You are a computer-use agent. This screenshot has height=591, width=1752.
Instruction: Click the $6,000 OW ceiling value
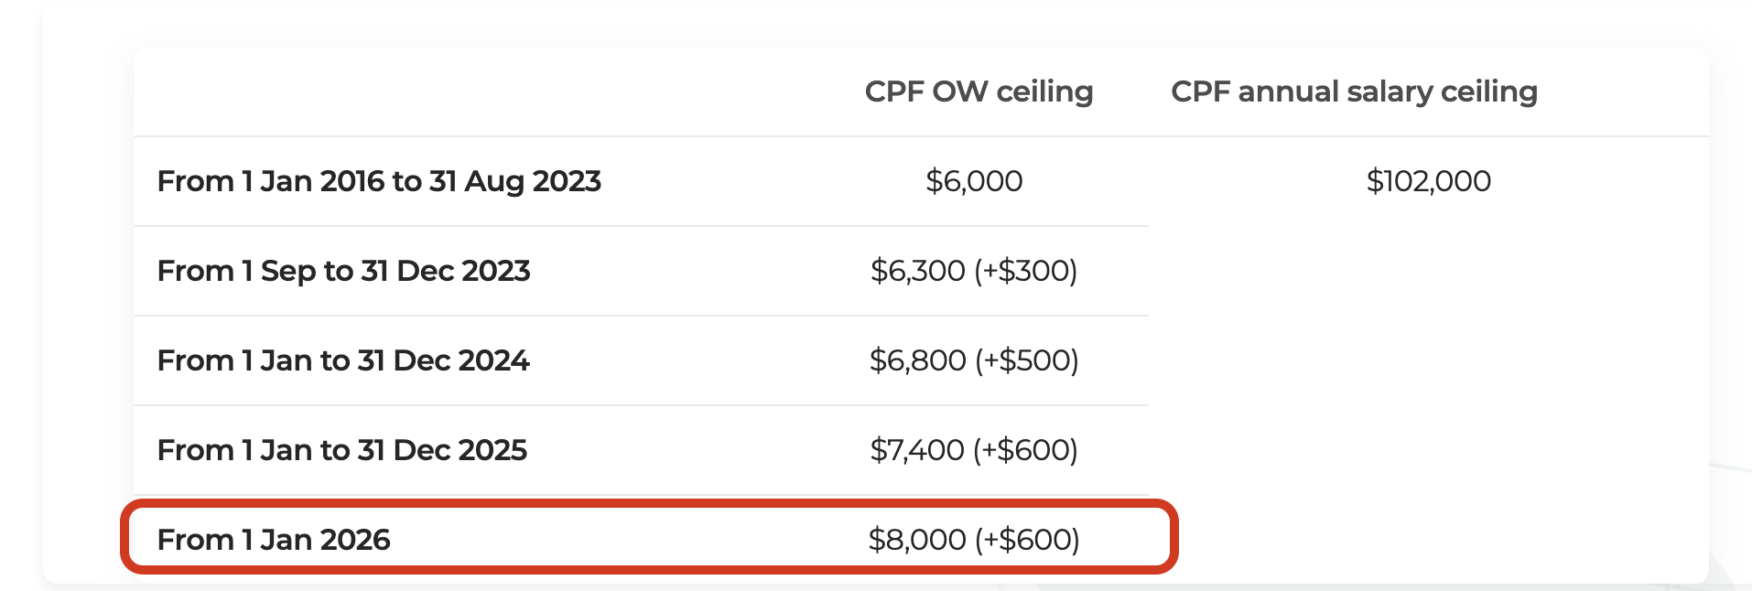[x=974, y=181]
